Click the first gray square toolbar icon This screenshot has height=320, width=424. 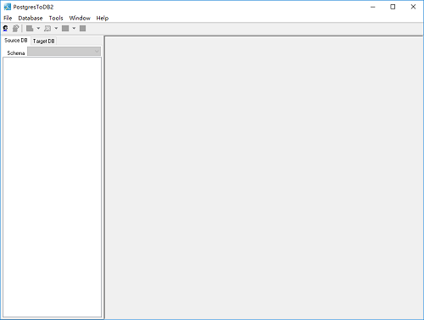pyautogui.click(x=30, y=28)
